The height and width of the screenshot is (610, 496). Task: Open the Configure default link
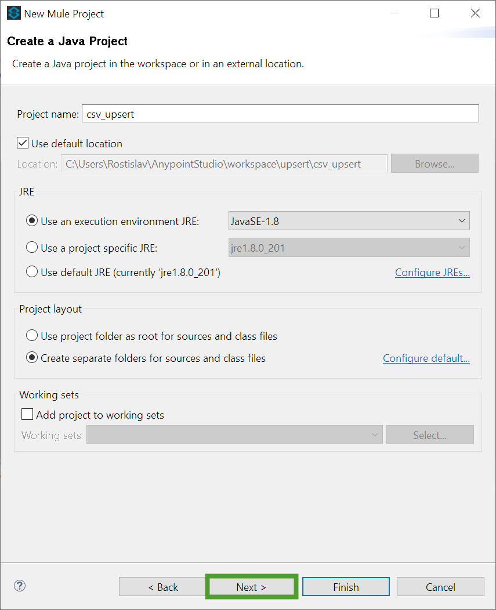(x=426, y=358)
